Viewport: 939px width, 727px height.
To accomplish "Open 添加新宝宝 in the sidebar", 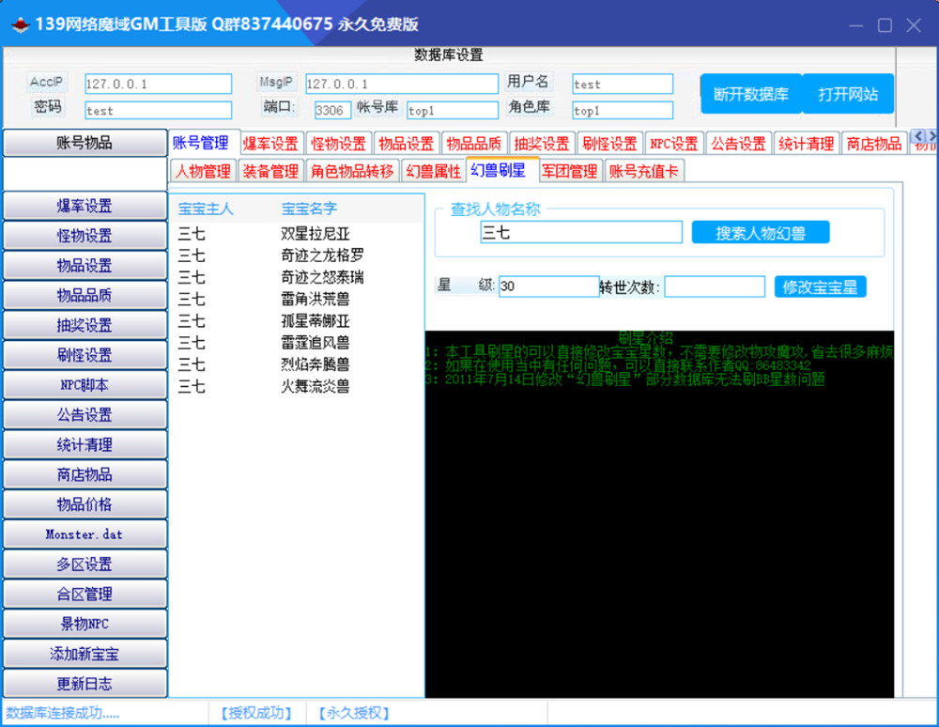I will 85,654.
